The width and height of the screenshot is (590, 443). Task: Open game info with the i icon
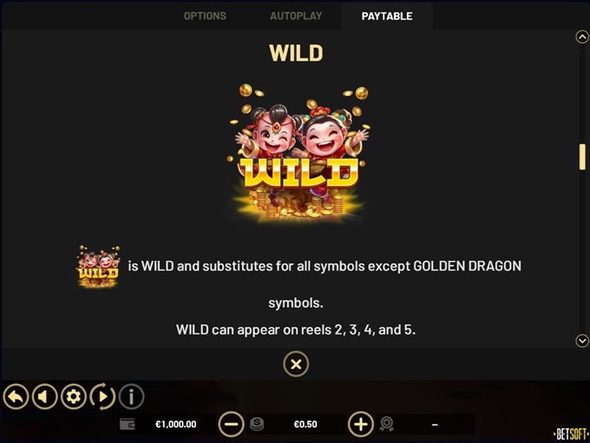click(131, 396)
